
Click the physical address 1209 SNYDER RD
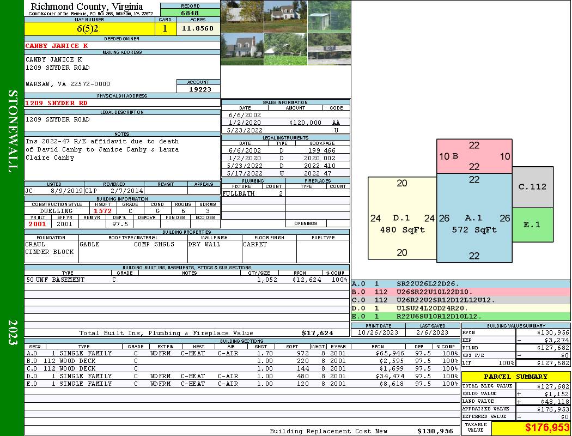point(56,103)
